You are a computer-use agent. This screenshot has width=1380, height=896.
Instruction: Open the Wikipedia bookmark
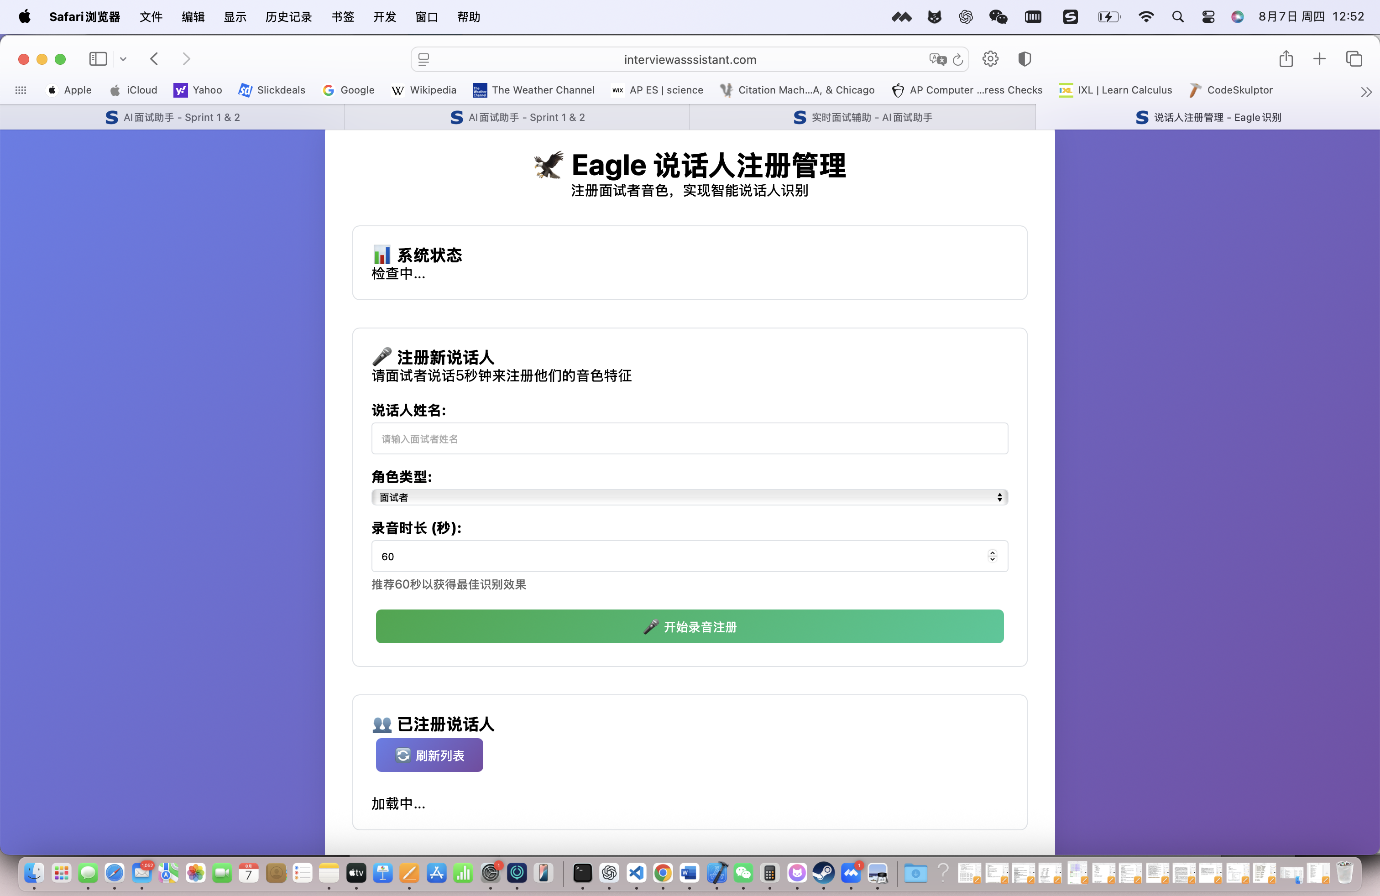point(424,90)
